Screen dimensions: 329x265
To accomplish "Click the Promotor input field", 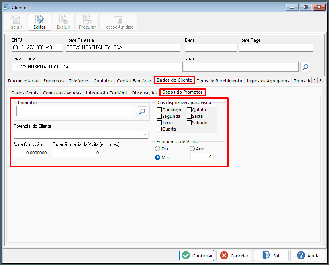I will 76,111.
